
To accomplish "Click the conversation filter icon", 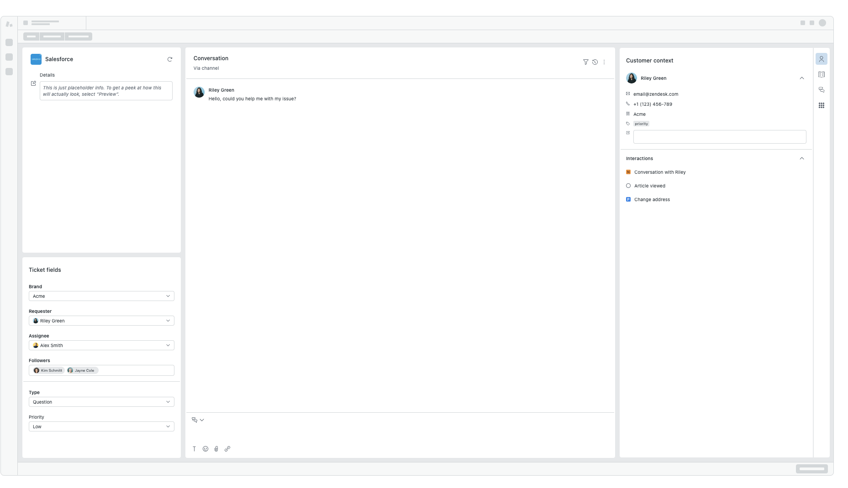I will pos(585,62).
